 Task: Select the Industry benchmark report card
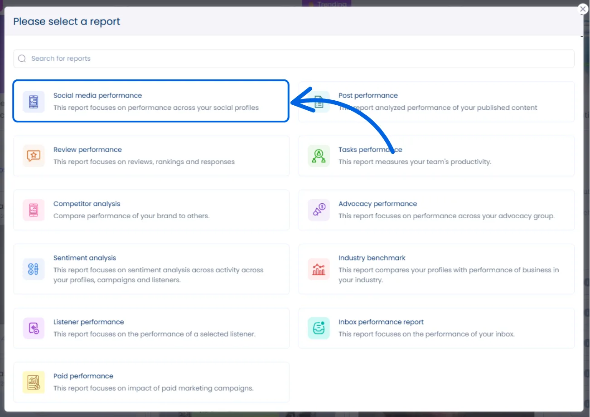(x=436, y=269)
